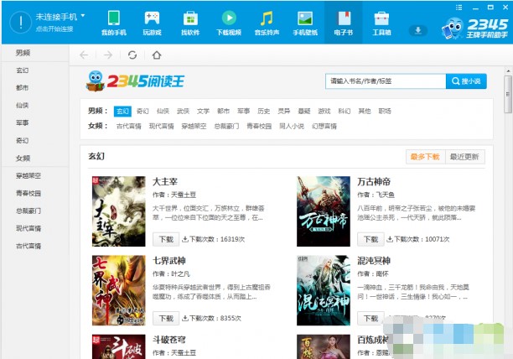Select 幻想言情 in 女频 filter row
The height and width of the screenshot is (359, 513).
pyautogui.click(x=324, y=126)
